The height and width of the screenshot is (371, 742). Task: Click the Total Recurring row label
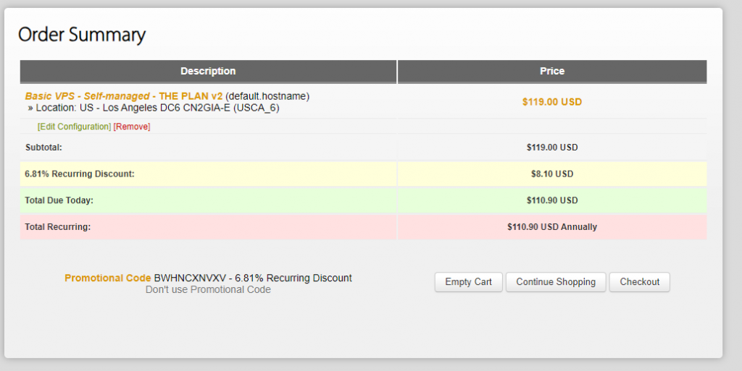pos(57,227)
